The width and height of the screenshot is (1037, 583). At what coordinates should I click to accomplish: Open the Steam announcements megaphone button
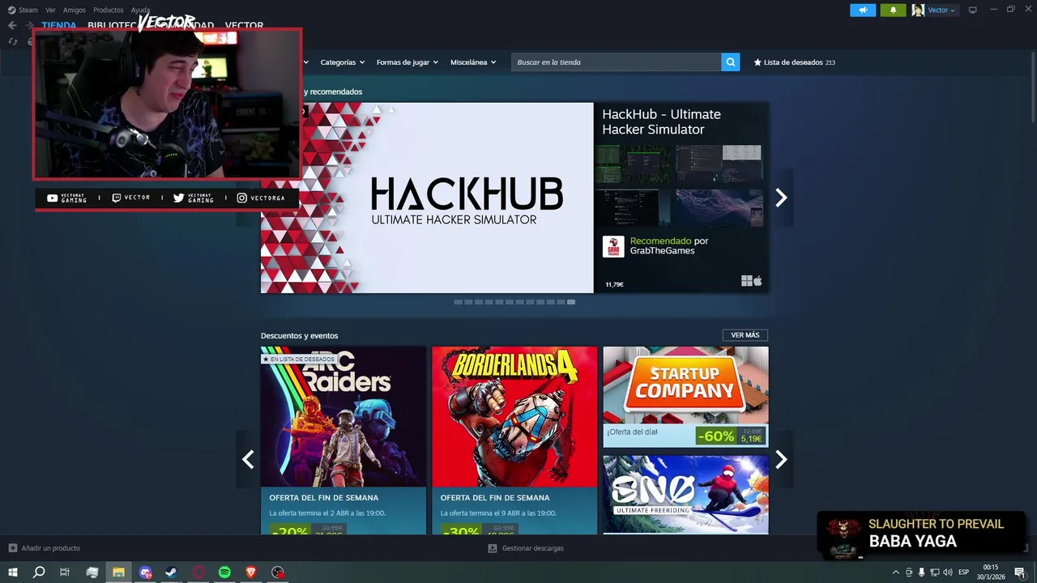point(863,10)
